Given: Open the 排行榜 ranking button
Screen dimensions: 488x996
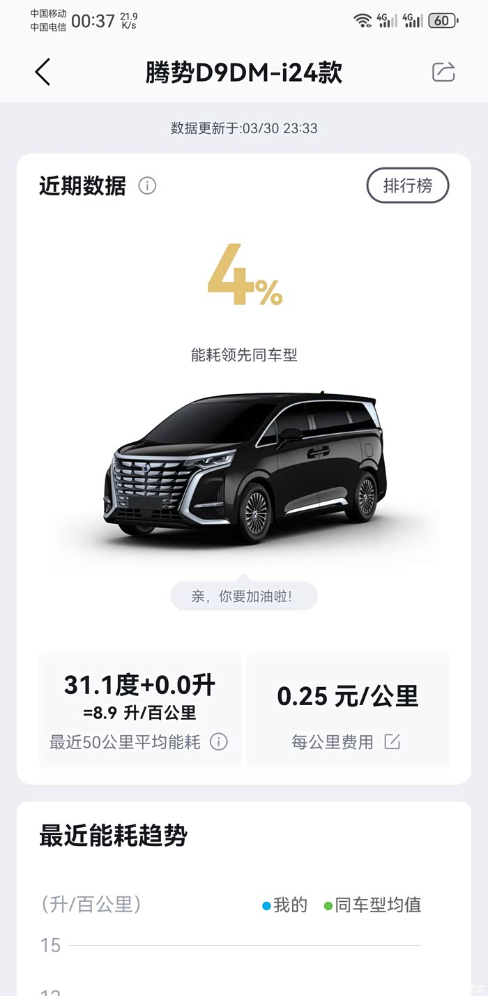Looking at the screenshot, I should coord(408,186).
